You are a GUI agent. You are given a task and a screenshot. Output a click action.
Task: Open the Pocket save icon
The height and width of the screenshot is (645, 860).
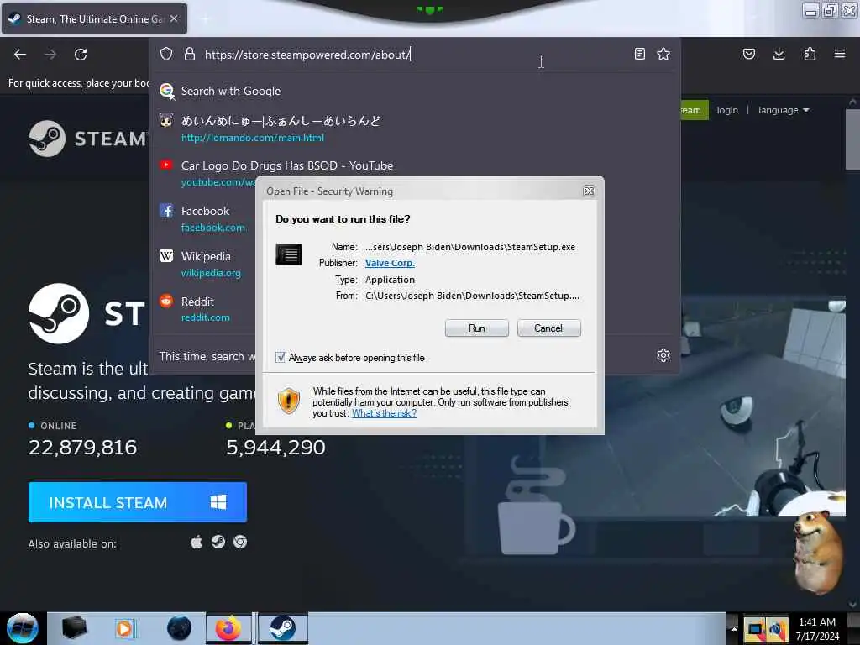(749, 54)
